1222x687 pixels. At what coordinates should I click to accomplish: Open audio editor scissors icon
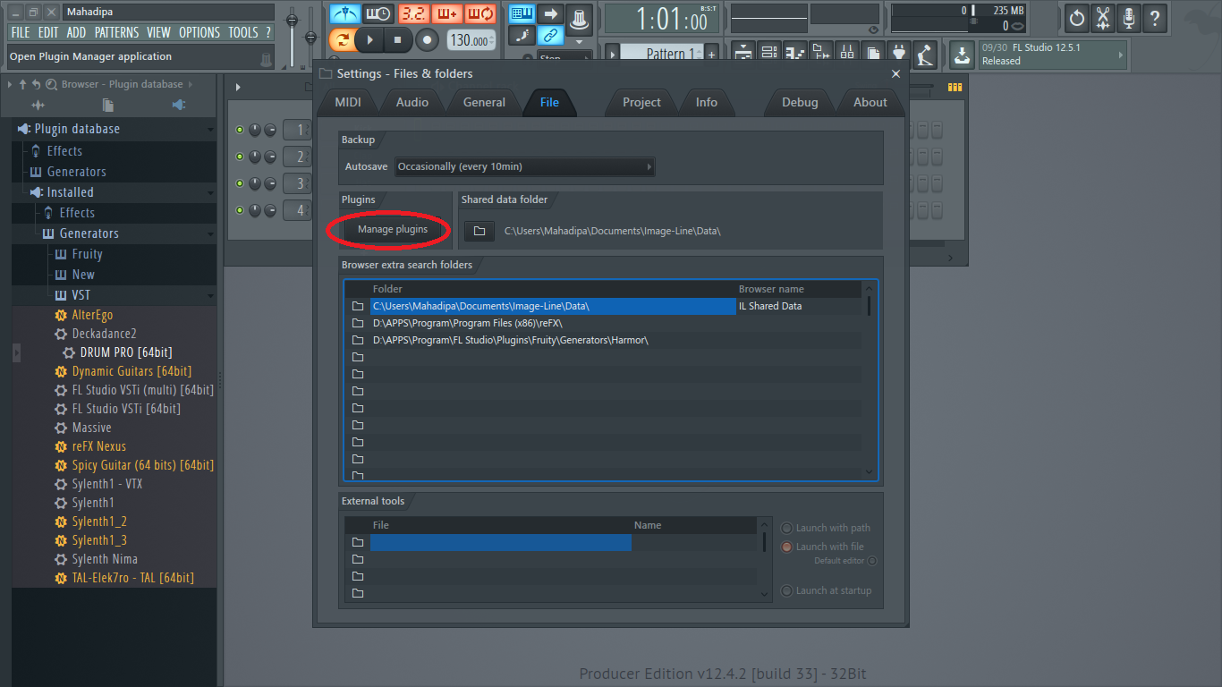coord(1103,17)
